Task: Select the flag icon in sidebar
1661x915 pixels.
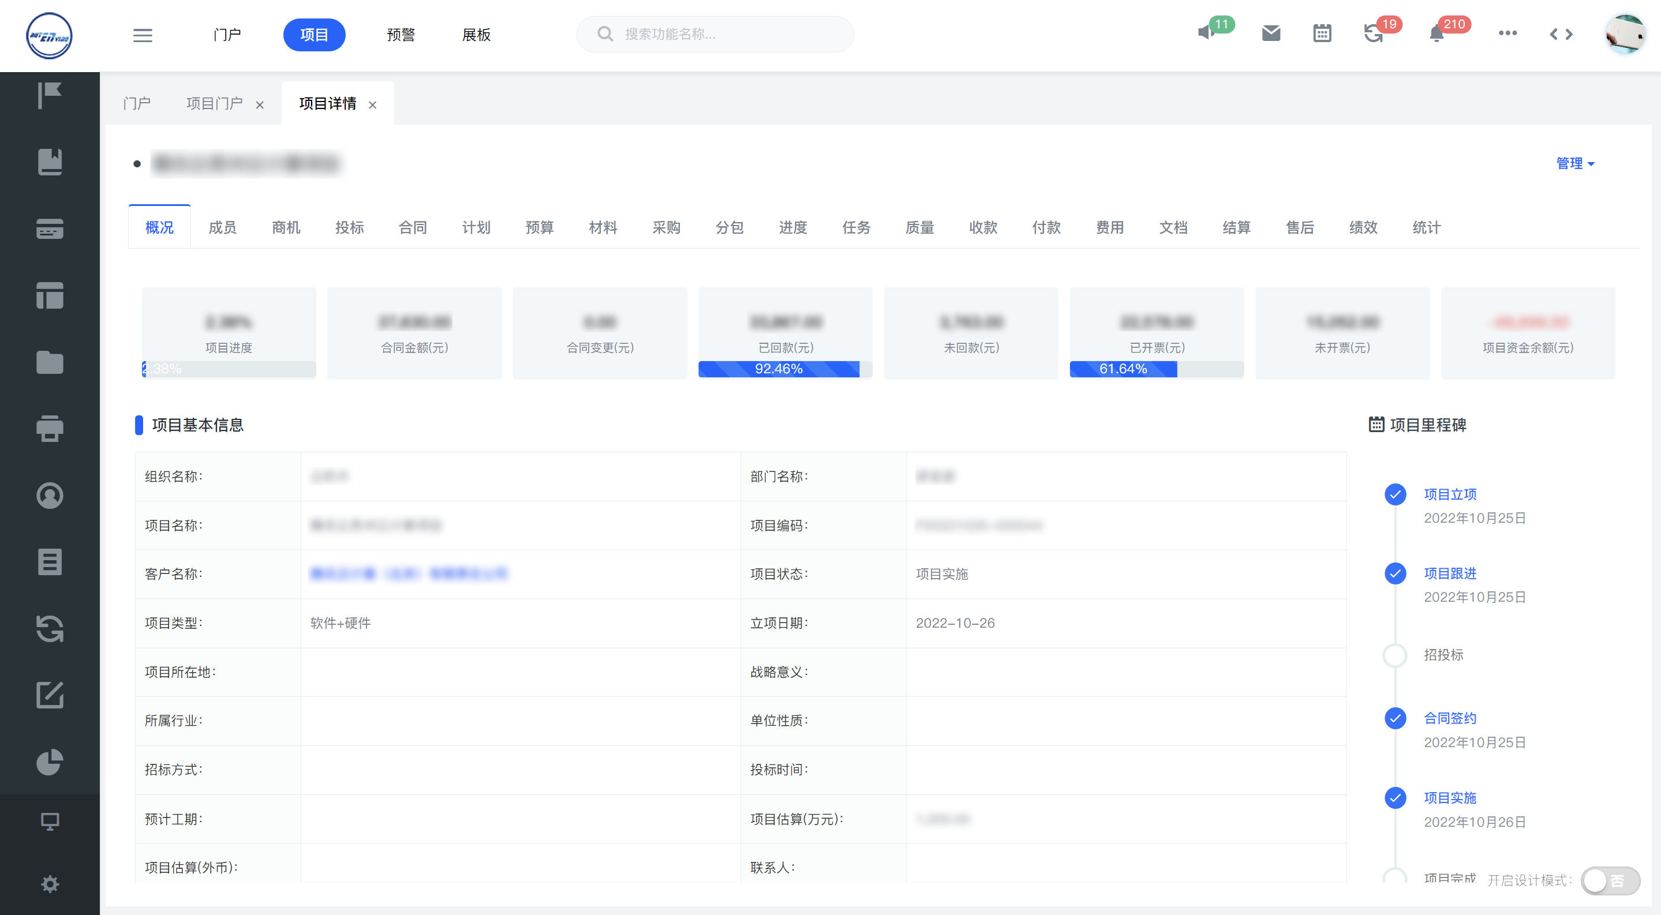Action: click(x=49, y=95)
